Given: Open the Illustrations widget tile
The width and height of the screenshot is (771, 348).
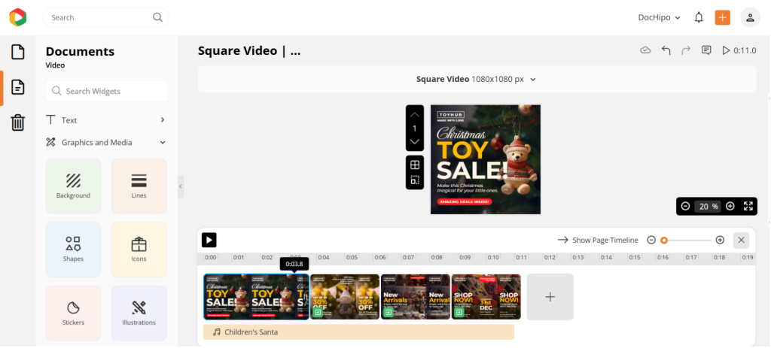Looking at the screenshot, I should coord(139,313).
